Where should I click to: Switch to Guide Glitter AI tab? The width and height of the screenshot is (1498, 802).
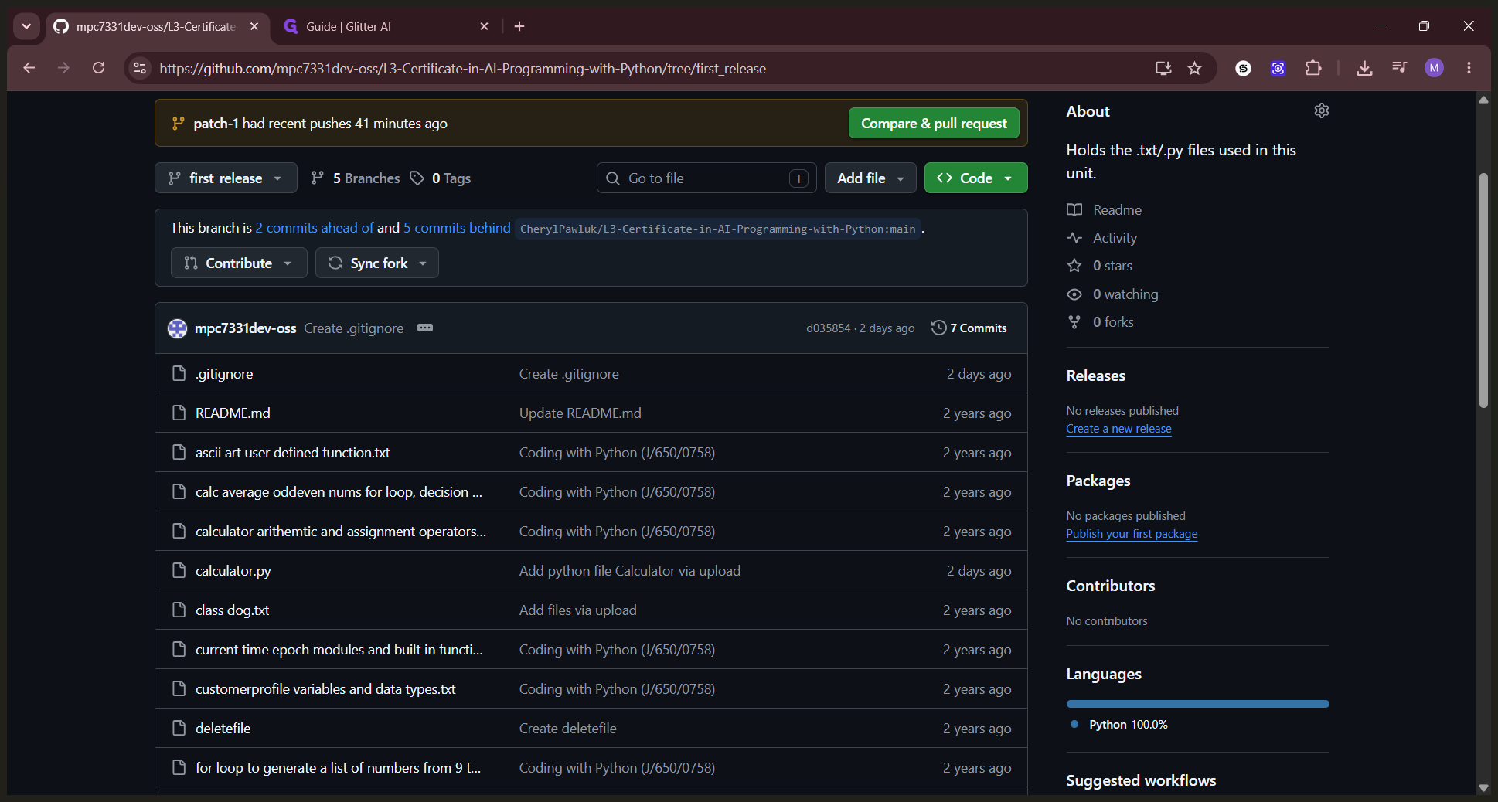pos(386,26)
